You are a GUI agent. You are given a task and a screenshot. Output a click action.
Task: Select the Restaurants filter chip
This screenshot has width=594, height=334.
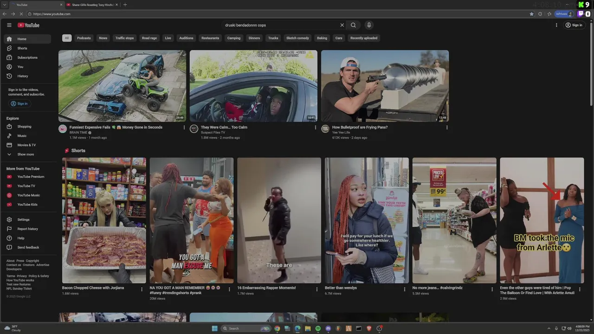[210, 38]
